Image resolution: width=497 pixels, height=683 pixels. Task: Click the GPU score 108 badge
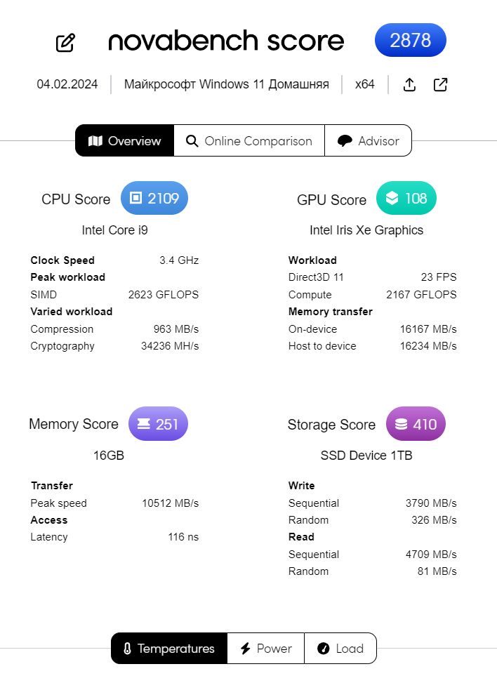[x=406, y=198]
